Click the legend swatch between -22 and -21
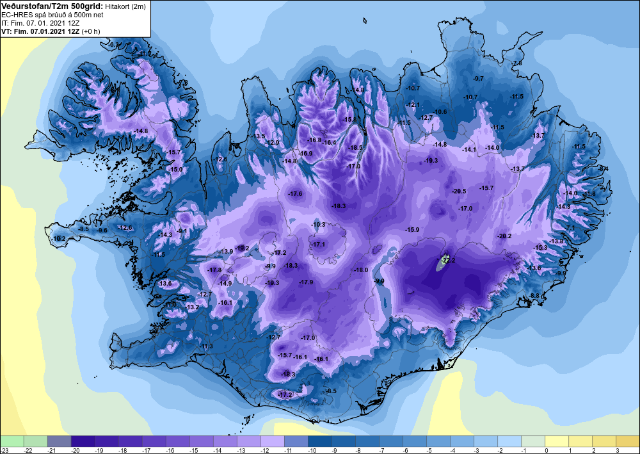 (36, 441)
